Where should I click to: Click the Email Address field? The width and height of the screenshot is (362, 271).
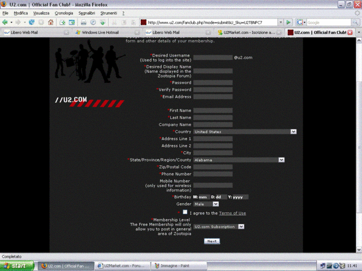213,97
